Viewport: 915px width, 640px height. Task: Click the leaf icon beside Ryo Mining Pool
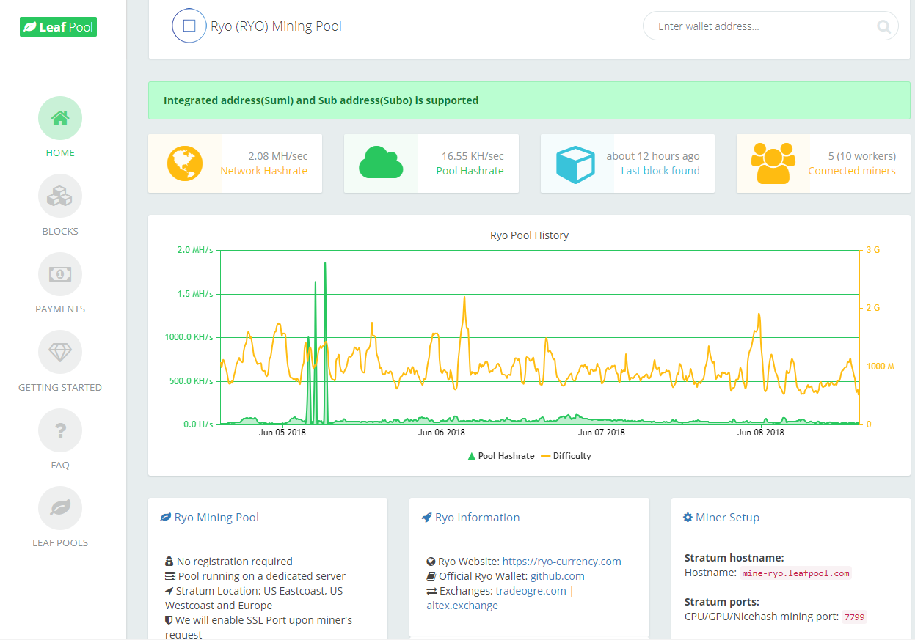click(166, 518)
